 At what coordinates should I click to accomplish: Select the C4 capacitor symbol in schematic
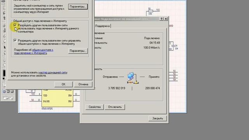click(174, 46)
